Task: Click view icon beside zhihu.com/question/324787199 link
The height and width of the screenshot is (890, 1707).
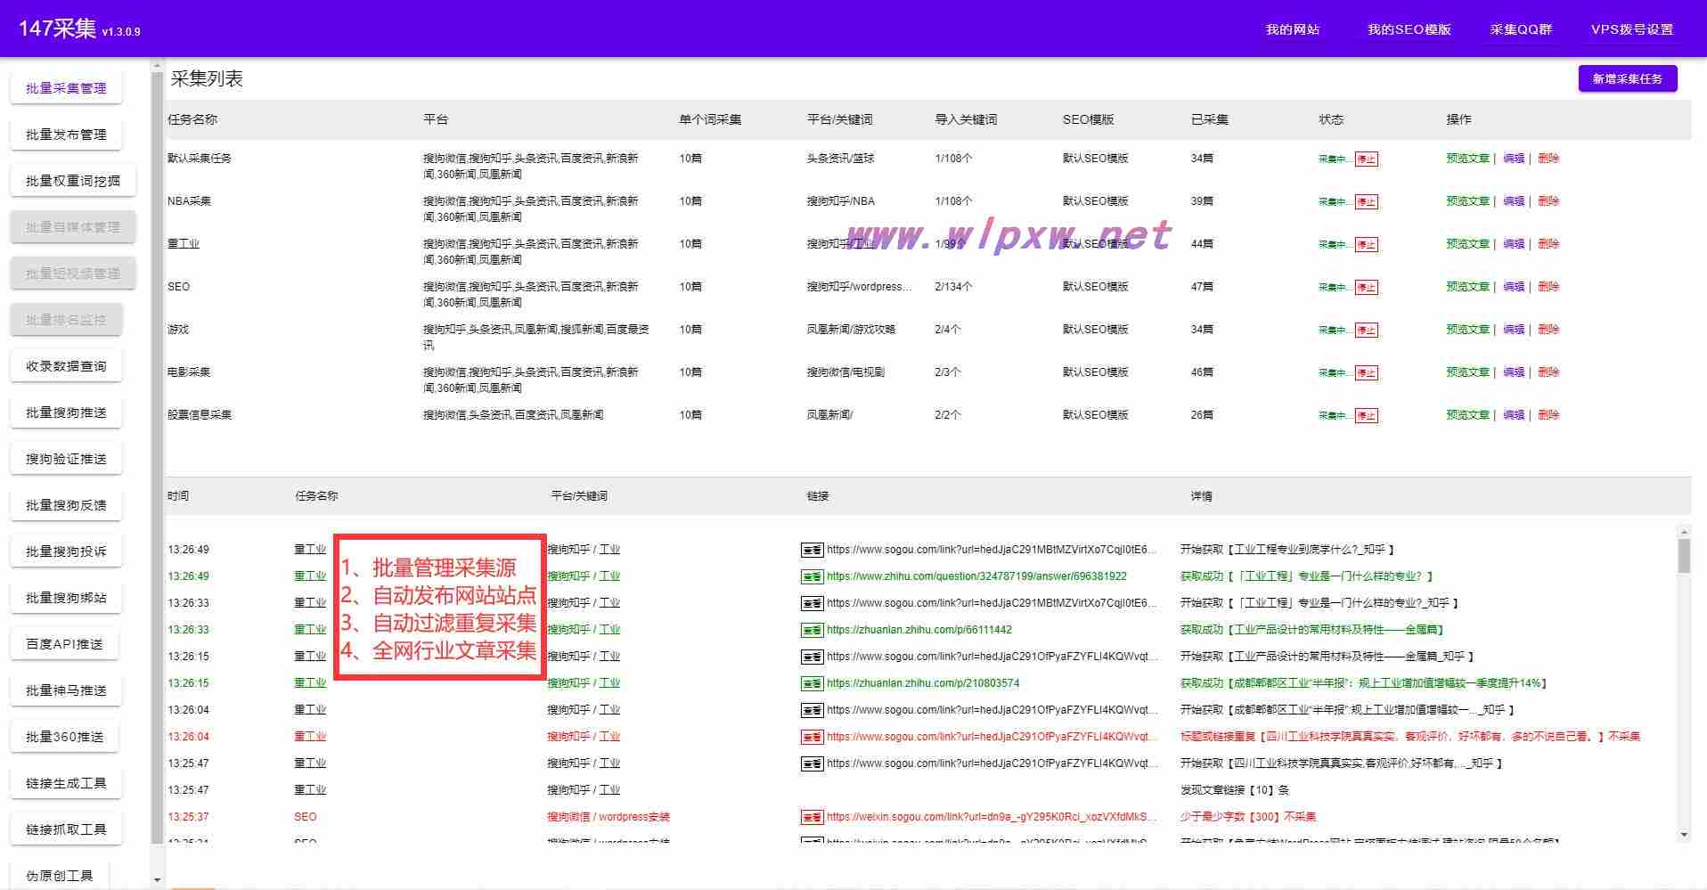Action: [x=812, y=576]
